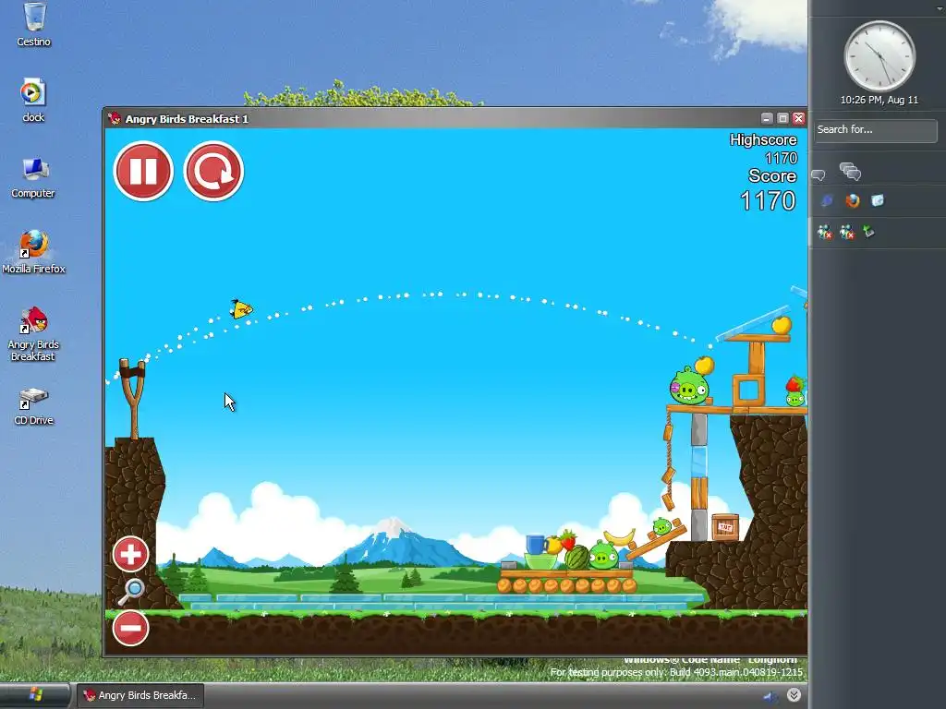Click the taskbar volume speaker icon
This screenshot has width=946, height=709.
pos(770,697)
